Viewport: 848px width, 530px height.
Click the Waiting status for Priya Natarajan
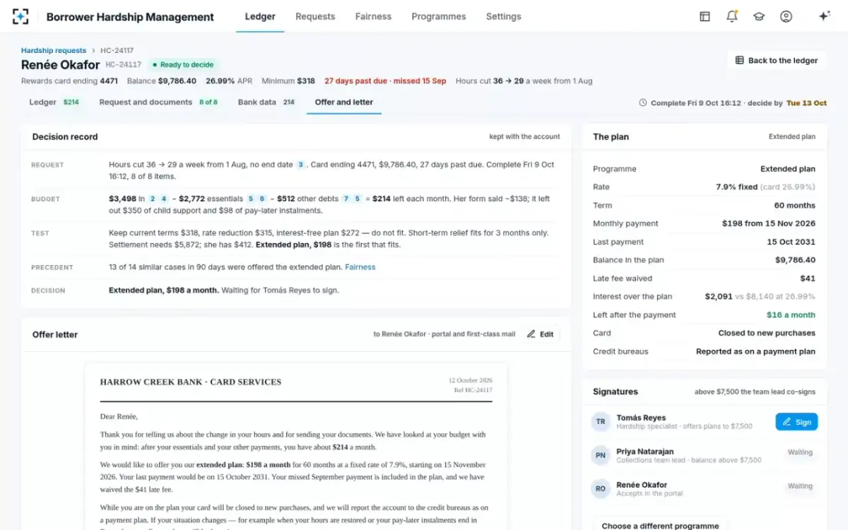(800, 452)
